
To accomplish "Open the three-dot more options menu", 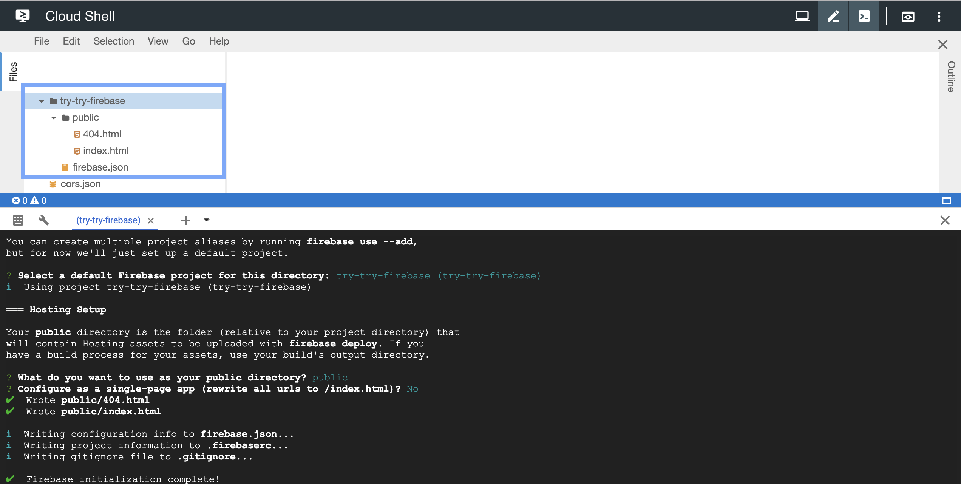I will click(x=939, y=16).
